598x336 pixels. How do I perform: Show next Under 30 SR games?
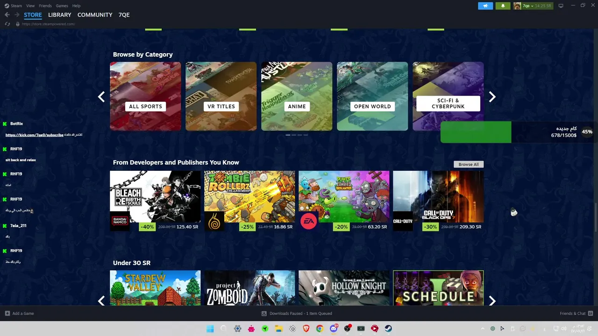[x=492, y=301]
